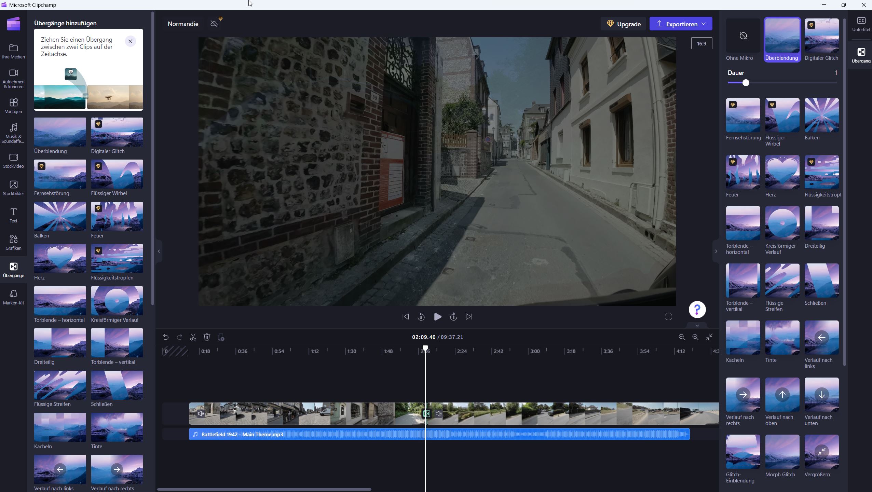The width and height of the screenshot is (872, 492).
Task: Open the Text sidebar tab
Action: 13,215
